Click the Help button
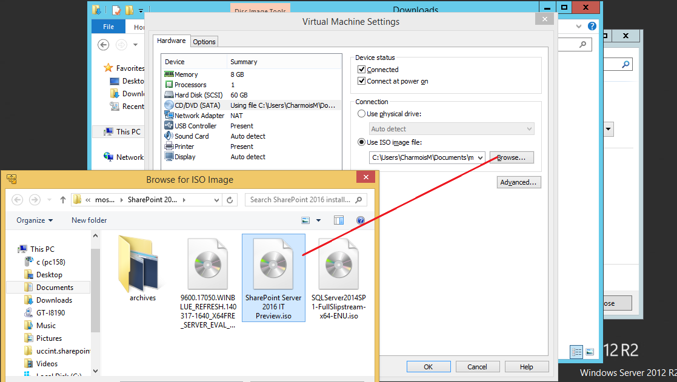 coord(526,367)
